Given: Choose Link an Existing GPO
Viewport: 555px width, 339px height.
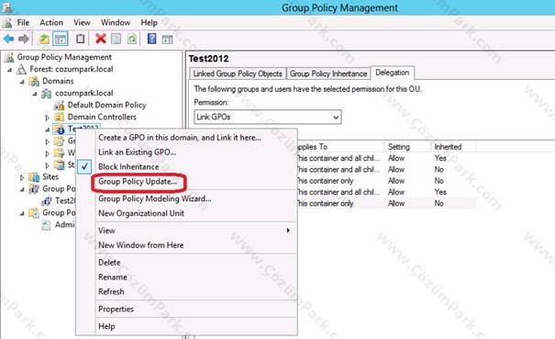Looking at the screenshot, I should point(137,153).
